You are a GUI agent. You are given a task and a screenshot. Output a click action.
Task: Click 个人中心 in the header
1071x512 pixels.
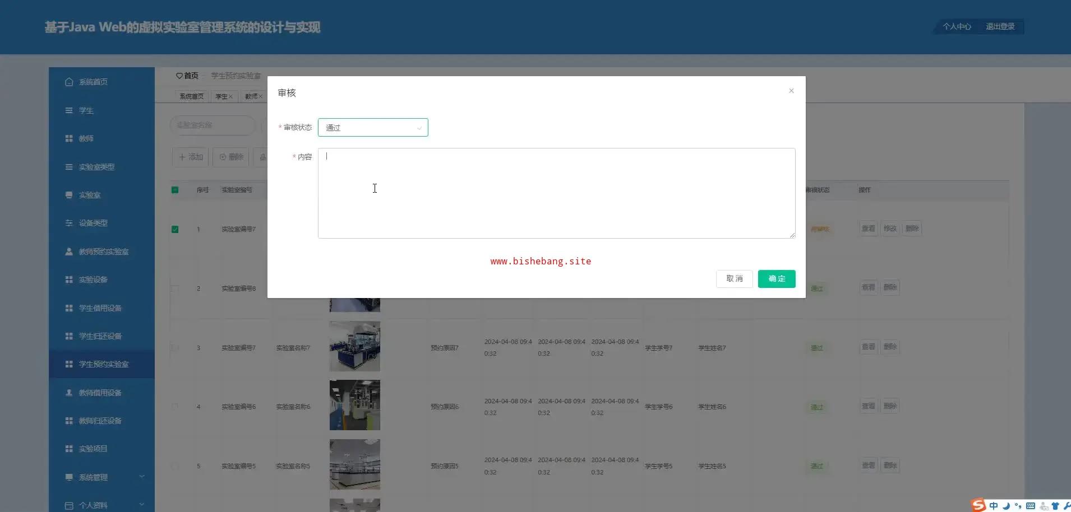point(957,26)
